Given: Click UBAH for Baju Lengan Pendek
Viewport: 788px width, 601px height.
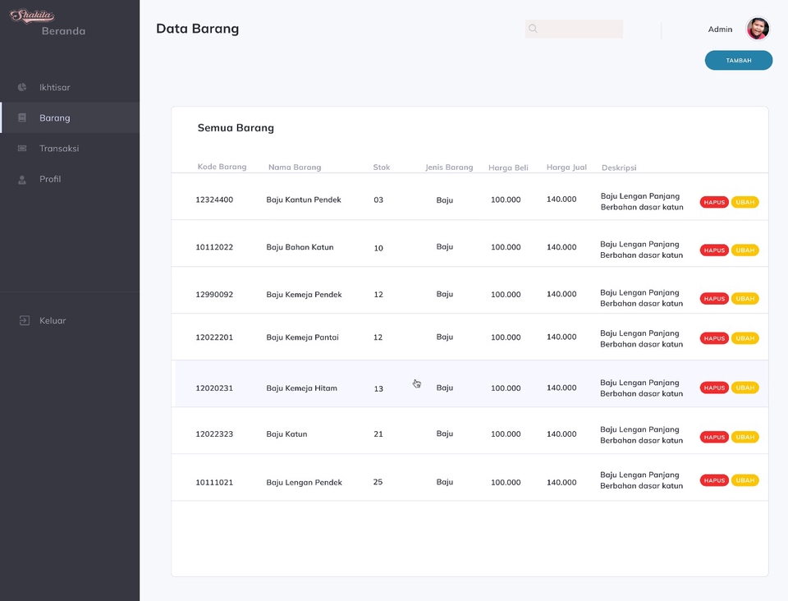Looking at the screenshot, I should point(744,479).
